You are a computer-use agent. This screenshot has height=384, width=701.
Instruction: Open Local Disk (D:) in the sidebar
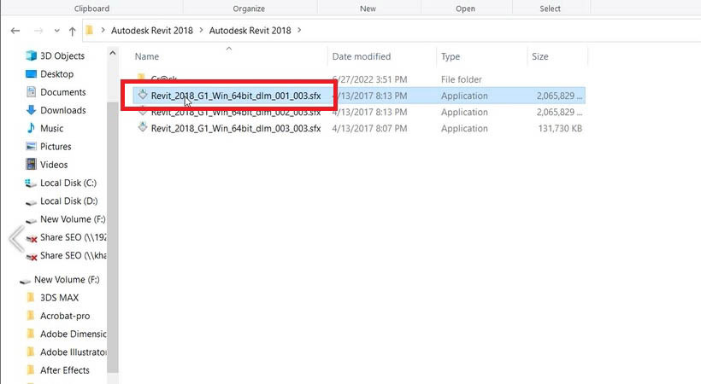68,201
